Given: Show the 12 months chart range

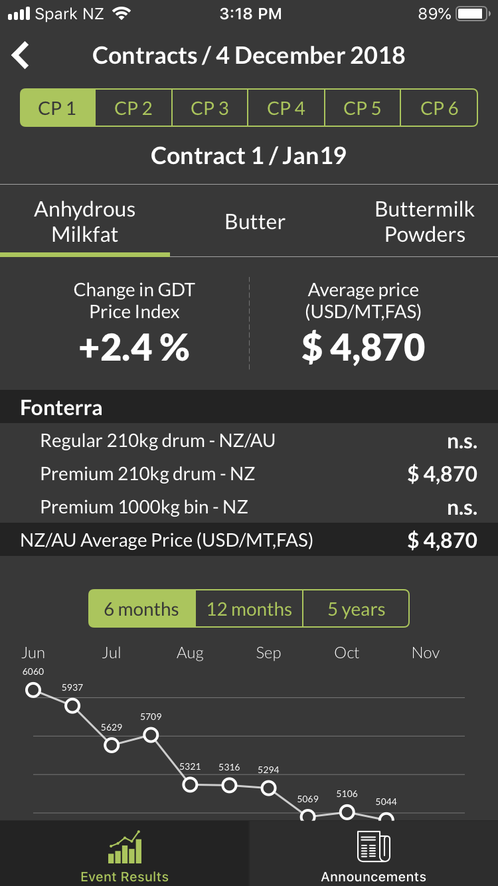Looking at the screenshot, I should (249, 608).
